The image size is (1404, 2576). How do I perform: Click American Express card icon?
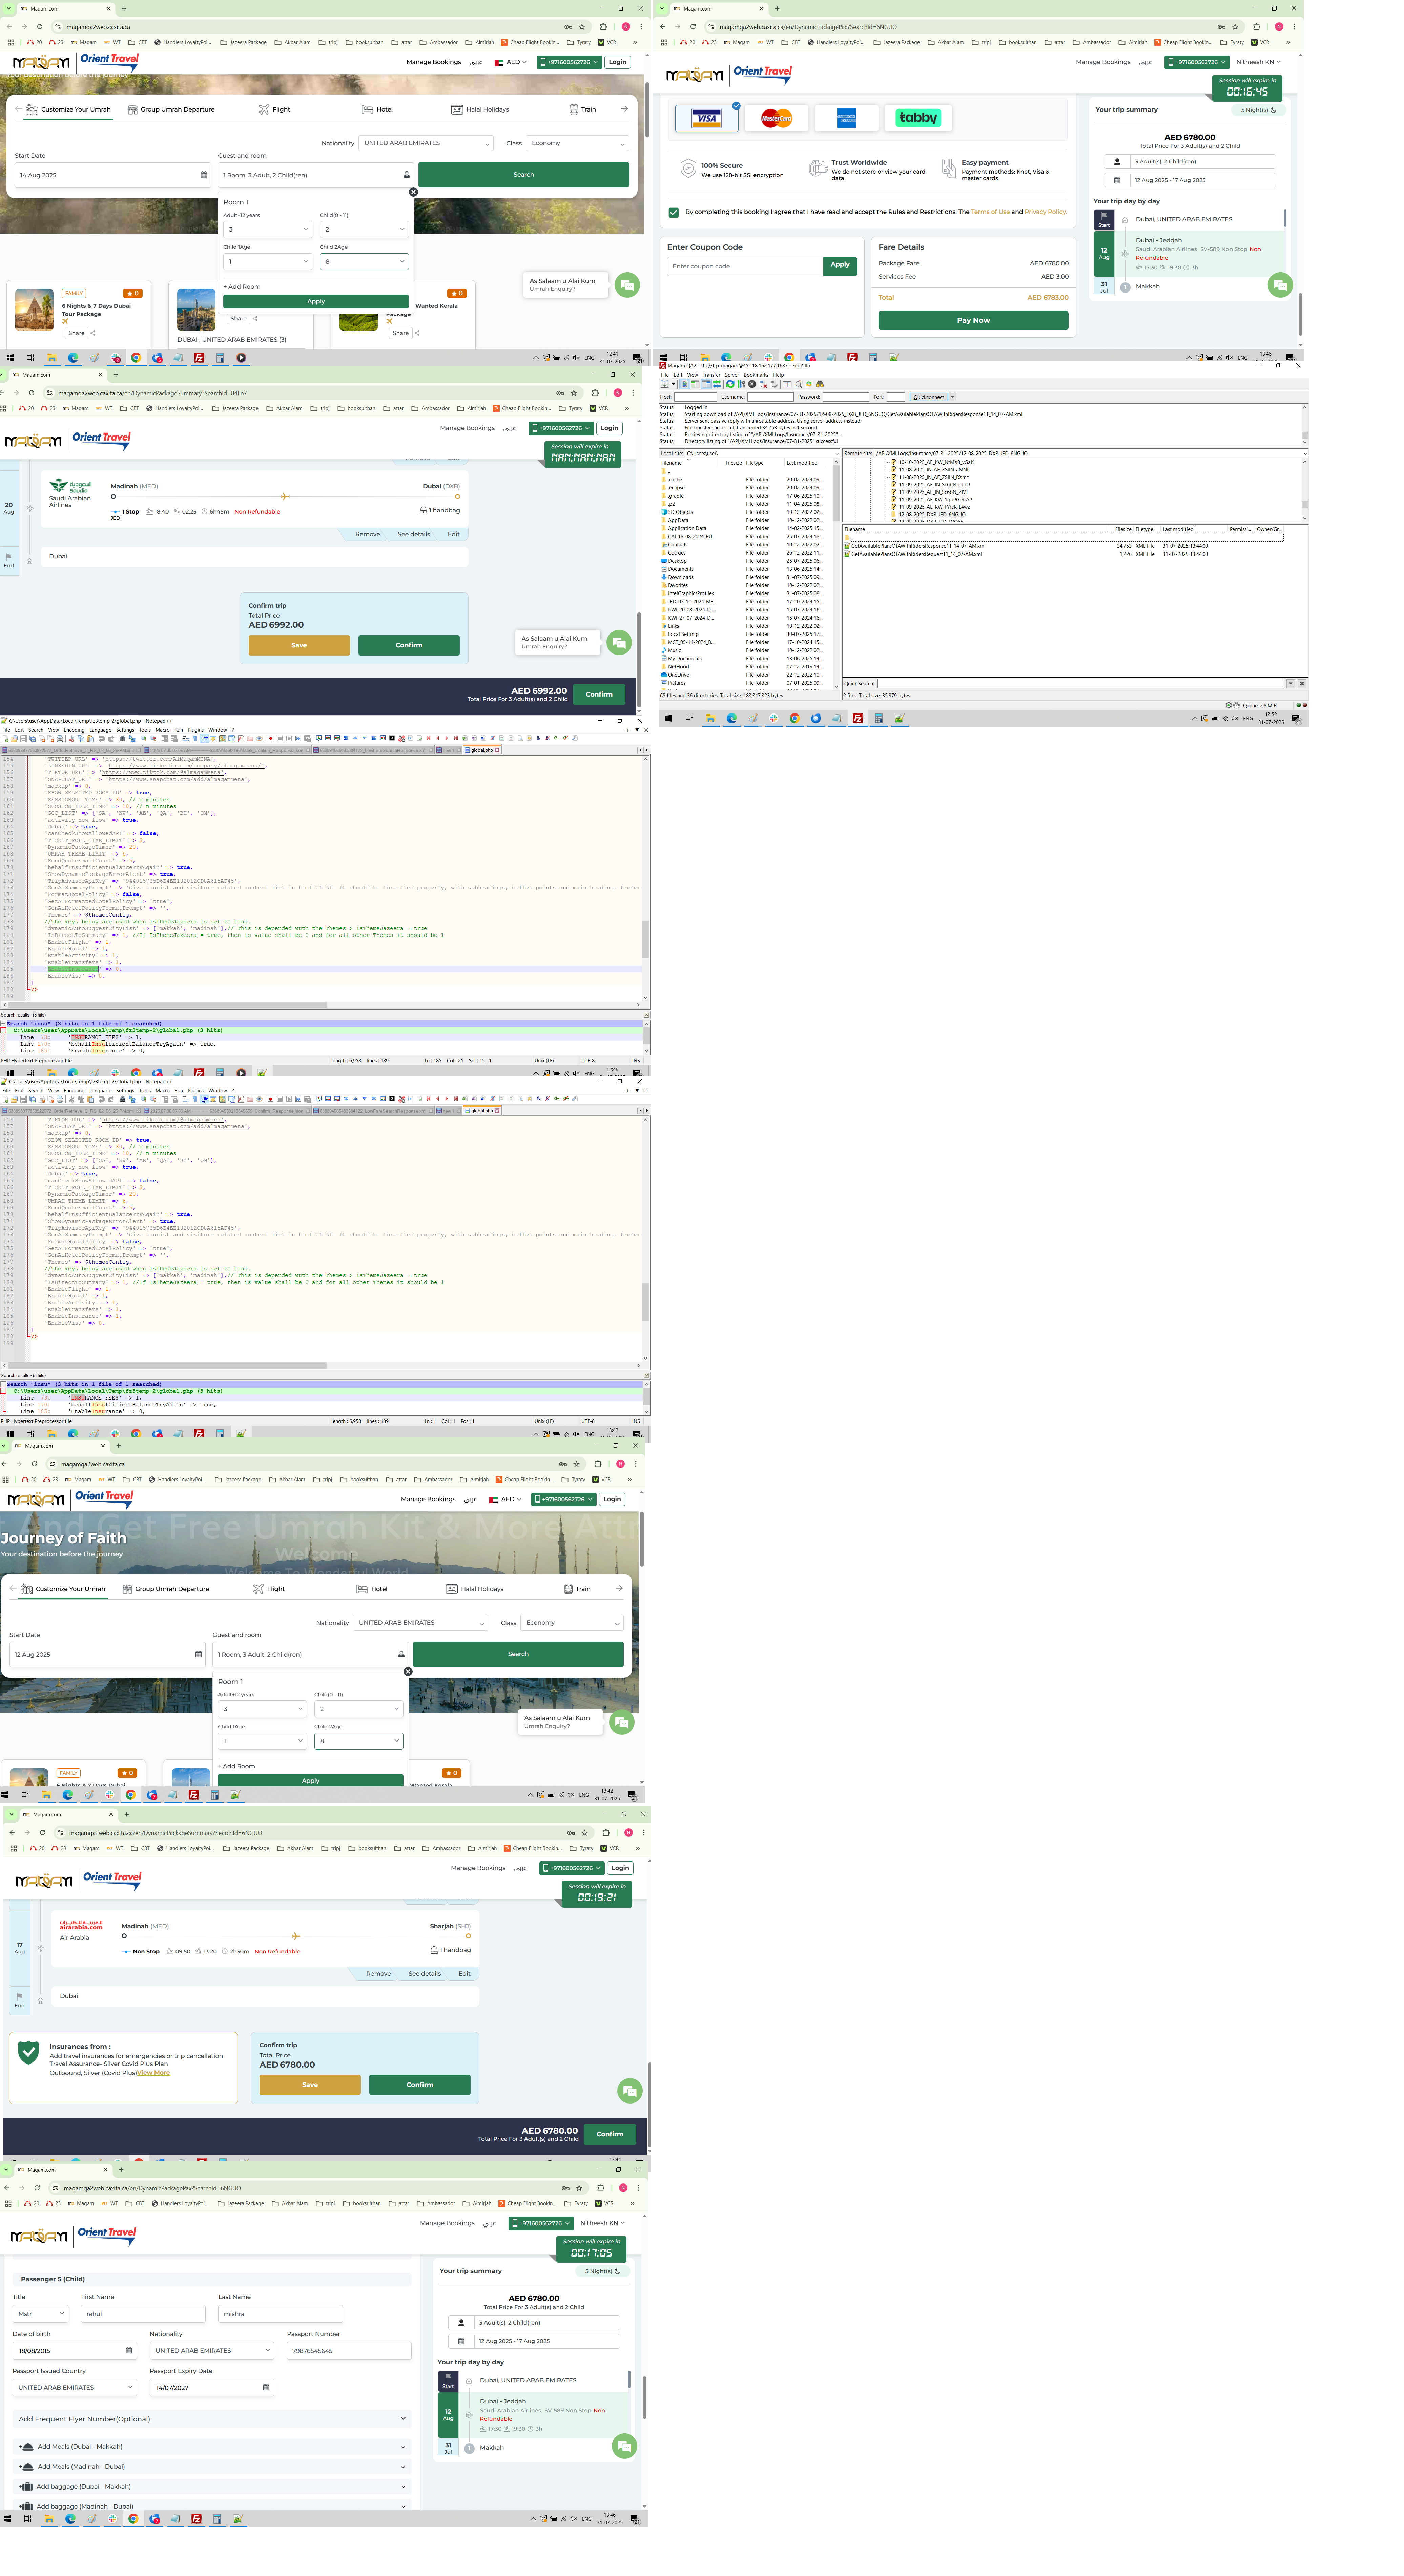click(846, 118)
